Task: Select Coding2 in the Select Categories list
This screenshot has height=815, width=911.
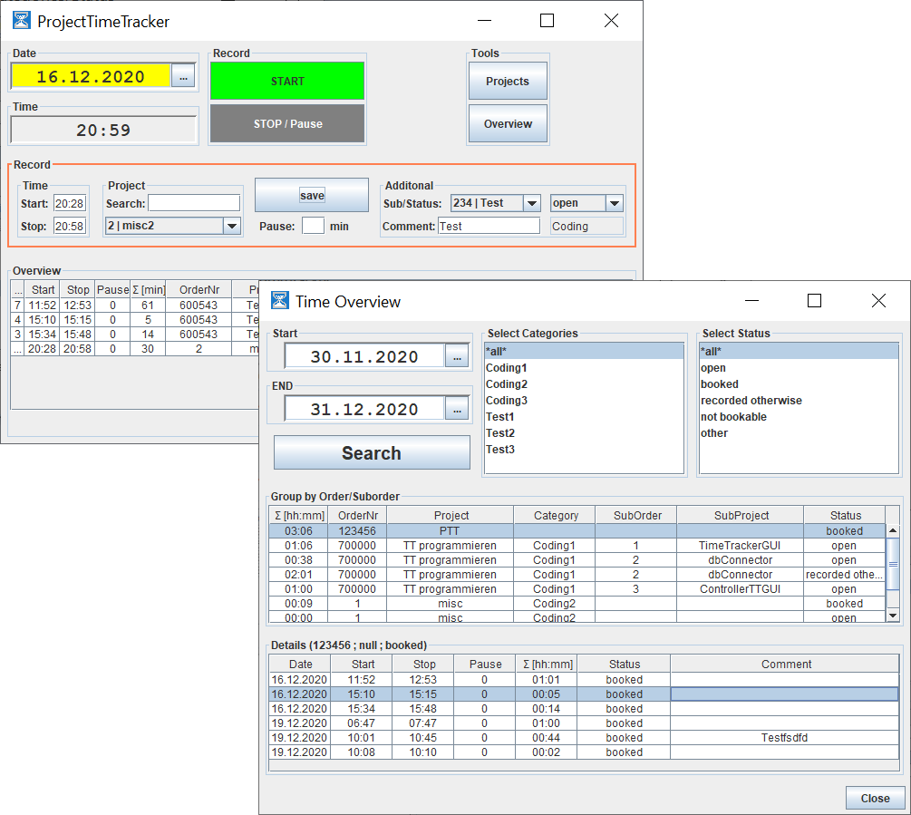Action: pos(506,384)
